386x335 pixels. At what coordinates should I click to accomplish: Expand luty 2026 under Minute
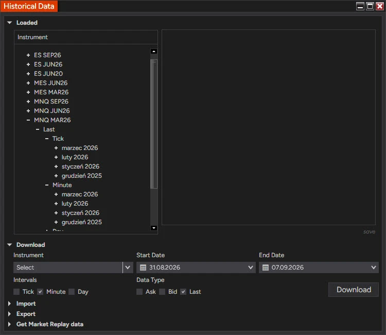point(56,204)
